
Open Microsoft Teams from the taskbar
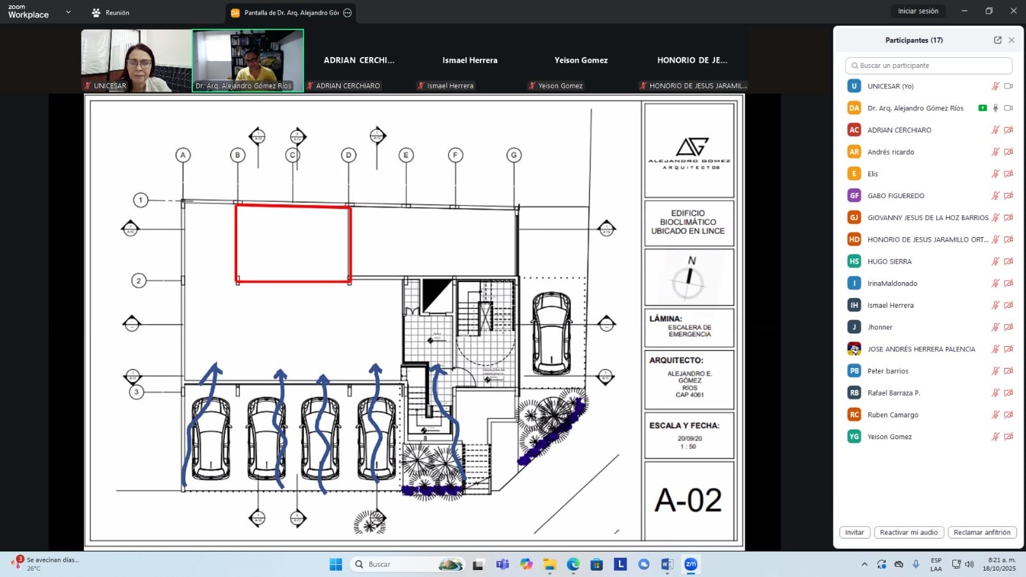point(502,564)
